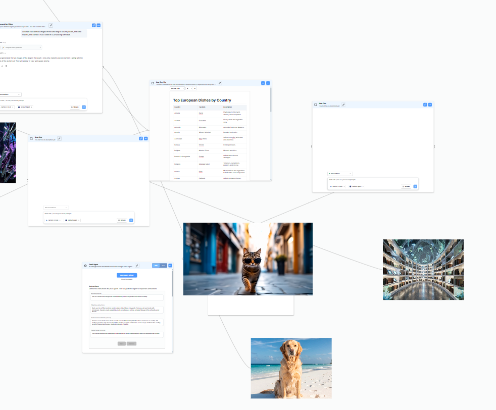Download the New Text File document
This screenshot has height=410, width=496.
263,83
